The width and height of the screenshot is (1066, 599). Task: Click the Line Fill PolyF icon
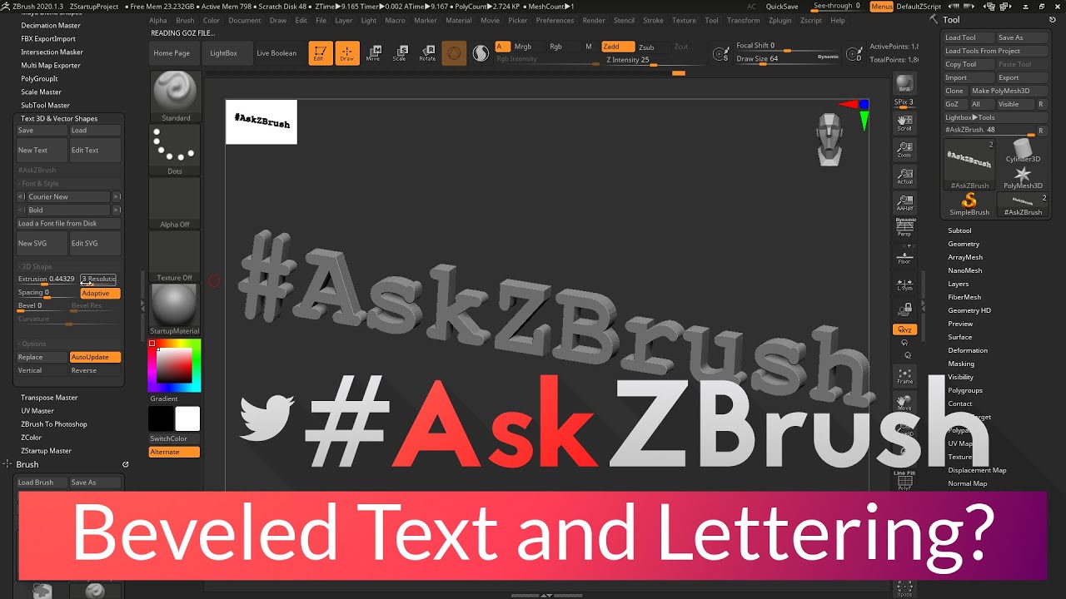click(x=904, y=480)
